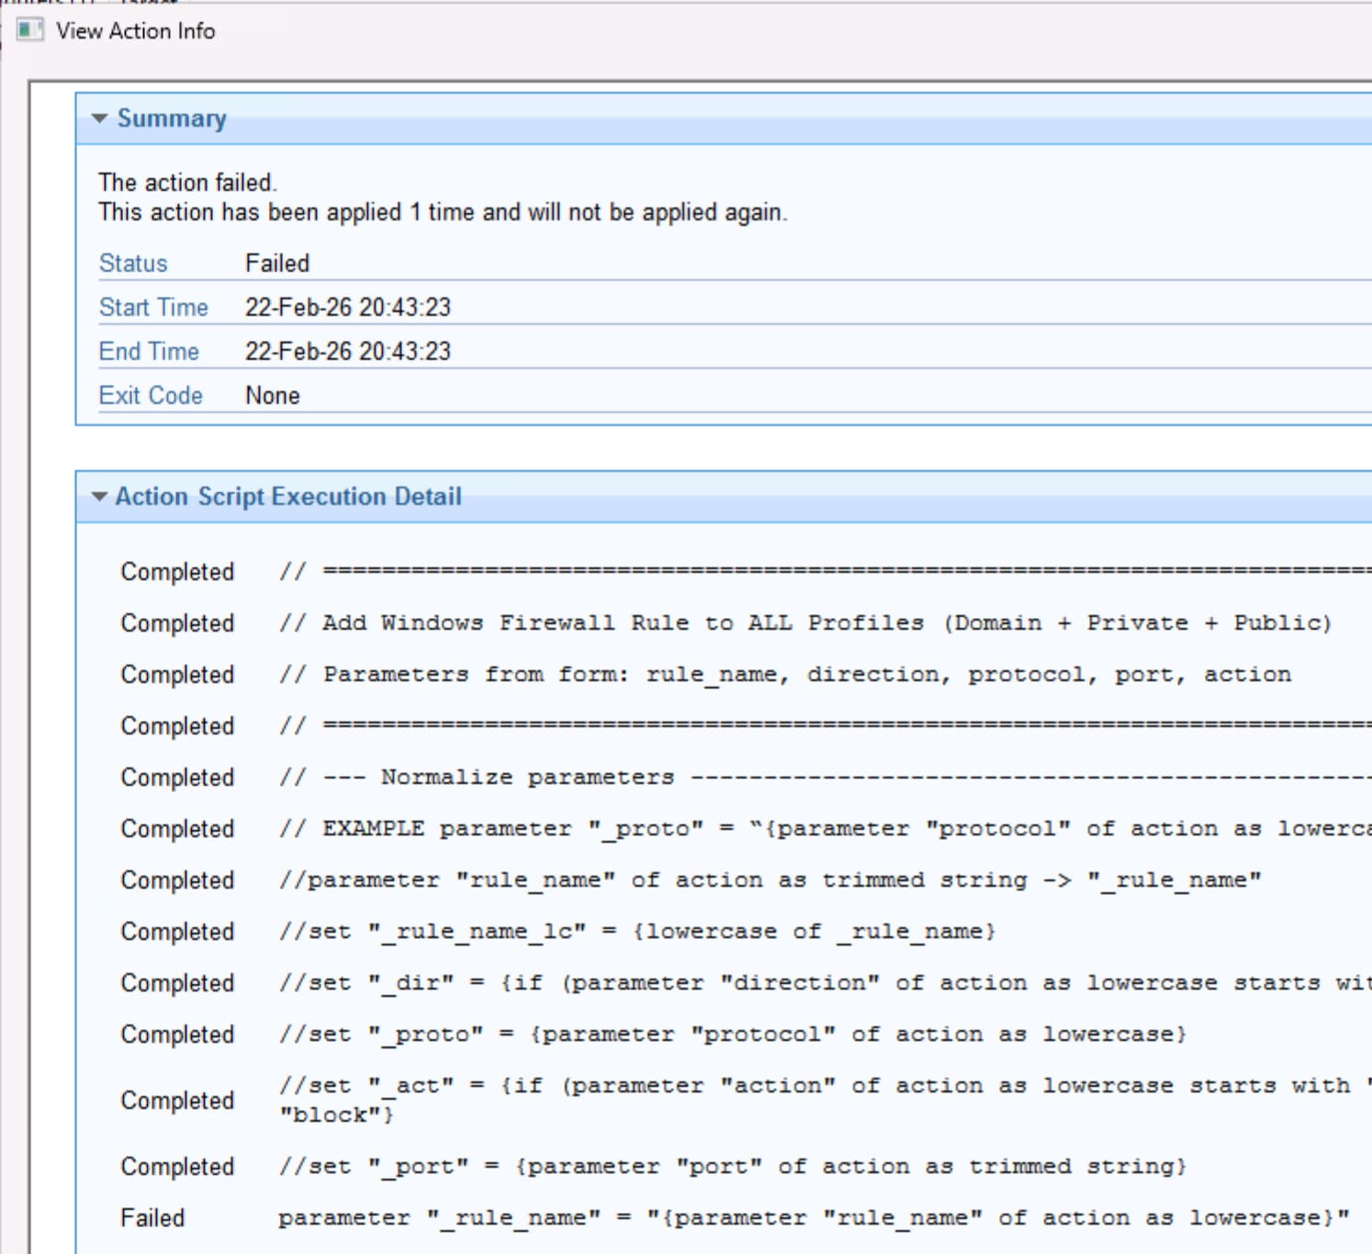This screenshot has height=1254, width=1372.
Task: Click the "The action failed." summary message
Action: 187,183
